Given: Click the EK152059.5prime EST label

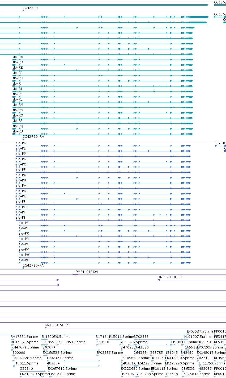Looking at the screenshot, I should coord(56,337).
